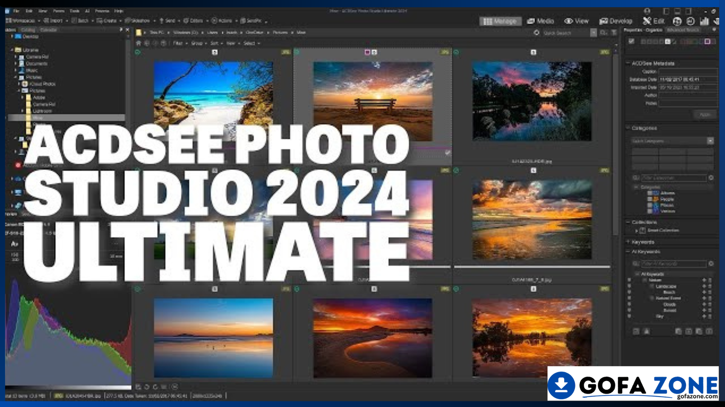Switch to the Catalog pane tab
This screenshot has width=725, height=407.
(28, 30)
